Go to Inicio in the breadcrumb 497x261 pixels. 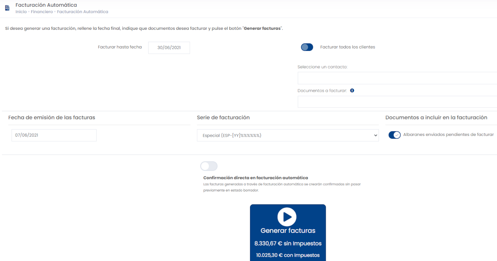(x=21, y=12)
